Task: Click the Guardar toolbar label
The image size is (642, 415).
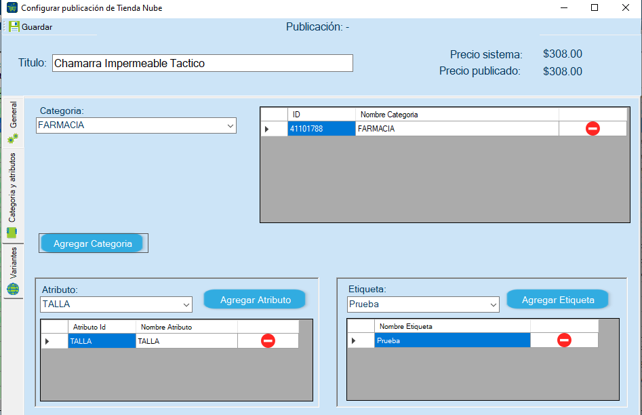Action: tap(37, 27)
